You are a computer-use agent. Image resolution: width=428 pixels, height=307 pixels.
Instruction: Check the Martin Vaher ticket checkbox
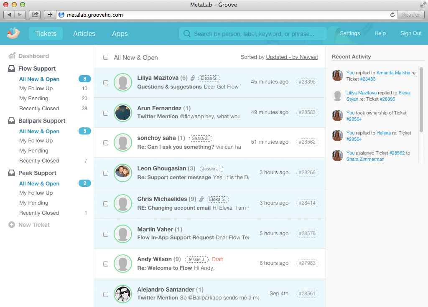(x=106, y=234)
